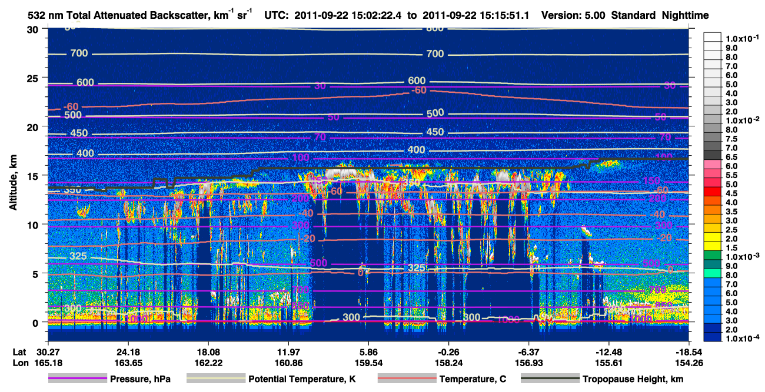This screenshot has width=765, height=392.
Task: Click latitude value '-0.26'
Action: point(448,352)
